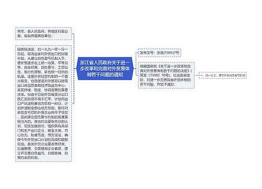262x189 pixels.
Task: Select the node starting with 各市、县人民政府
Action: click(x=43, y=34)
